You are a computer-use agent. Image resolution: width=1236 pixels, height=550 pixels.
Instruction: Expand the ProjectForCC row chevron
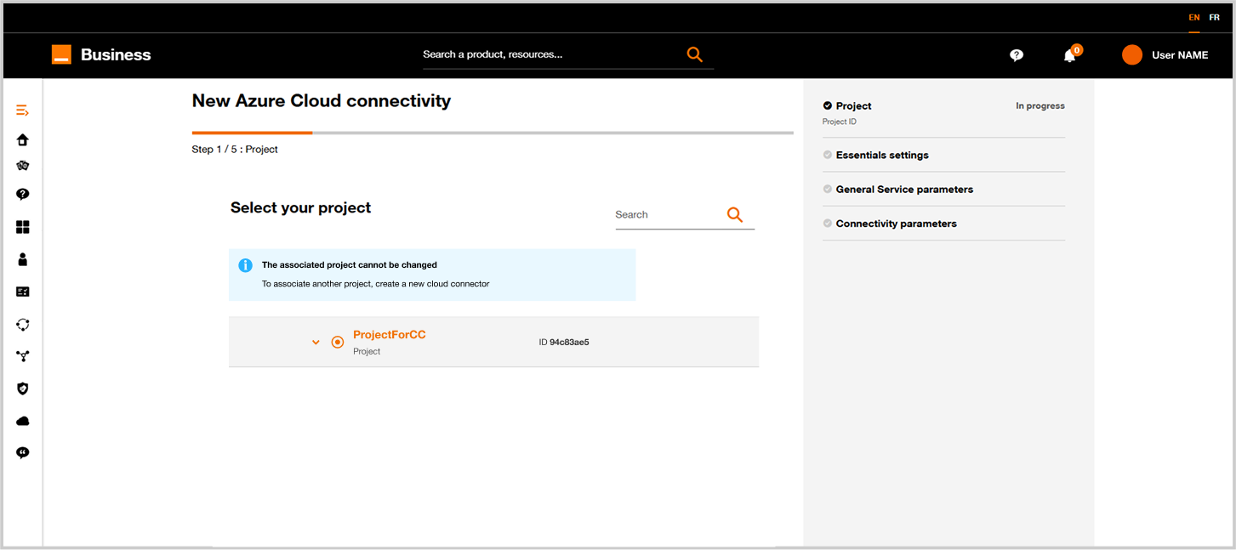pyautogui.click(x=316, y=343)
